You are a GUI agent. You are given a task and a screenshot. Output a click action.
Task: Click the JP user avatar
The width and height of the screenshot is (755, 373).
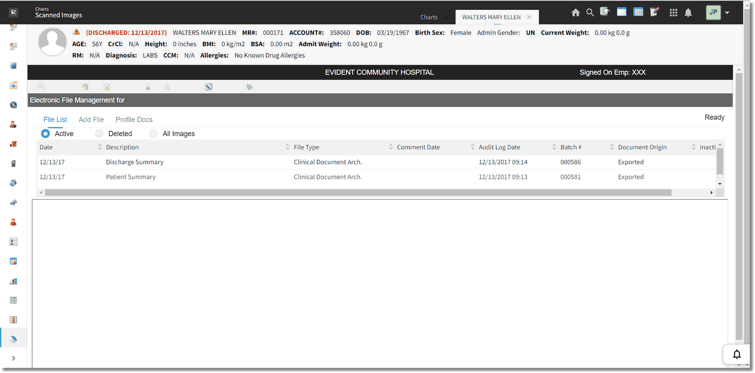pos(713,12)
